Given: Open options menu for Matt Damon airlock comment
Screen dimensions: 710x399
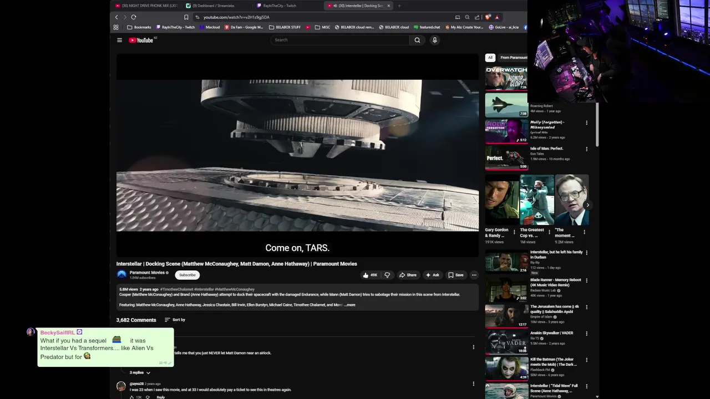Looking at the screenshot, I should [x=473, y=347].
